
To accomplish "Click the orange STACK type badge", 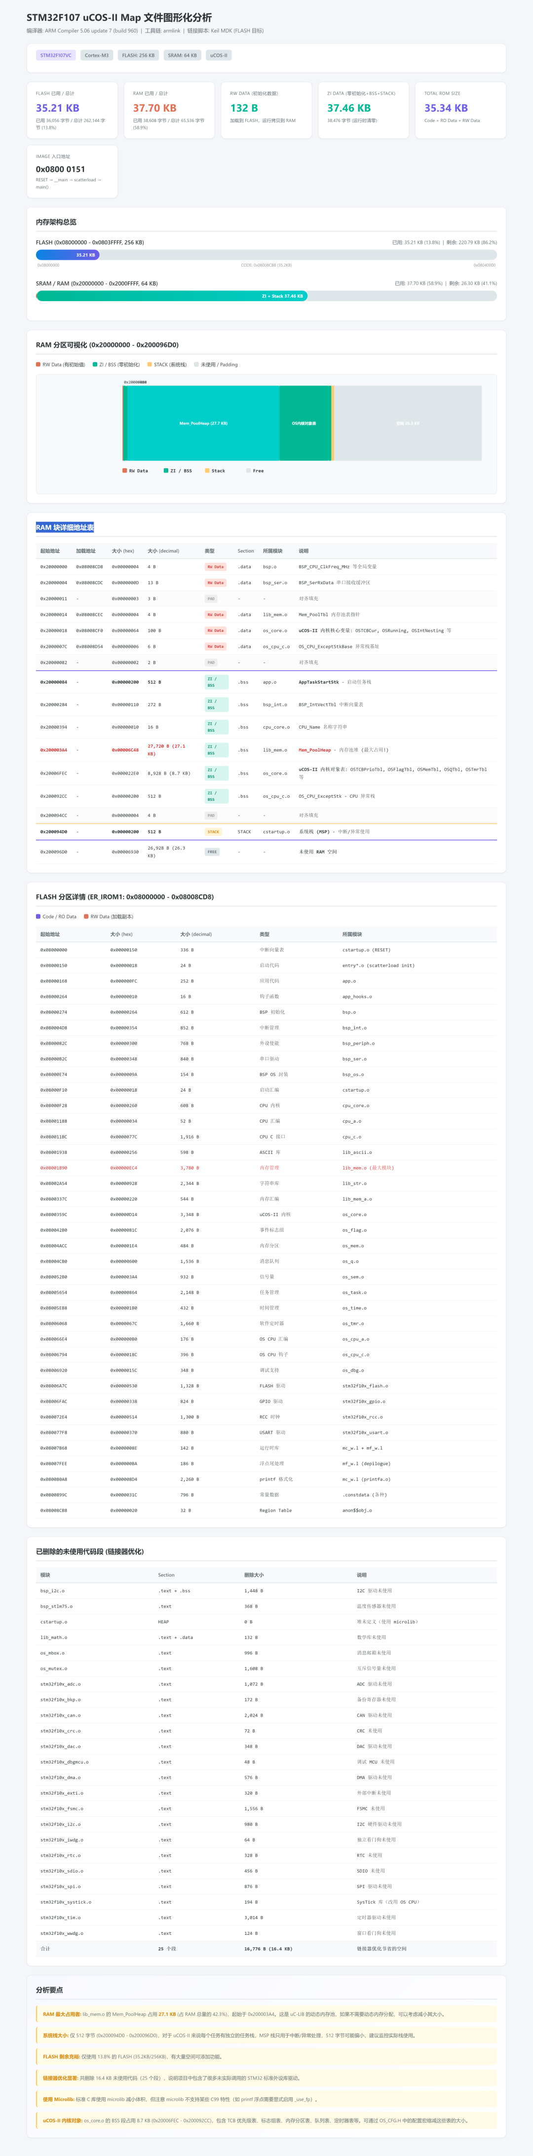I will coord(213,832).
